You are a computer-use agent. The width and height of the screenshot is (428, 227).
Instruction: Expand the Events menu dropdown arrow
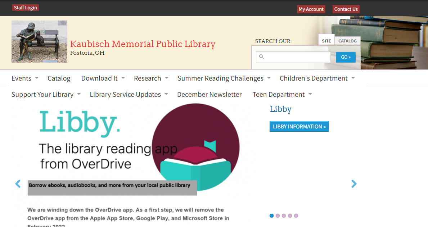point(37,78)
